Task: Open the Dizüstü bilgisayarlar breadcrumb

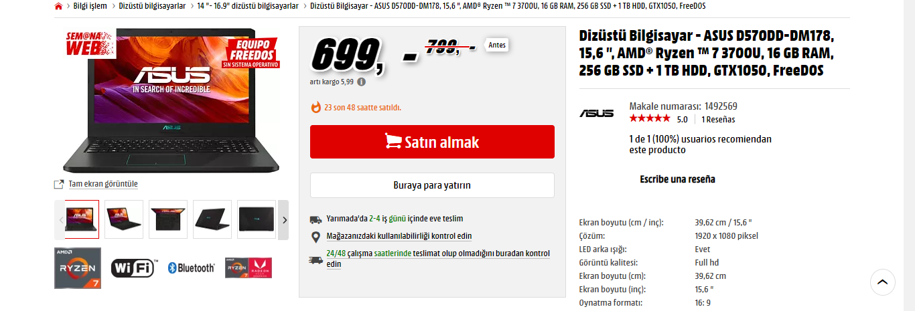Action: pos(152,6)
